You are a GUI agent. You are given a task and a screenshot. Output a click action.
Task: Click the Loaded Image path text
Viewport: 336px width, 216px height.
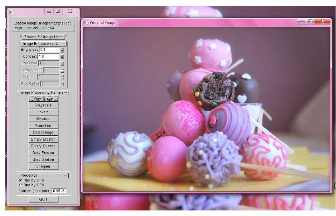(x=43, y=23)
